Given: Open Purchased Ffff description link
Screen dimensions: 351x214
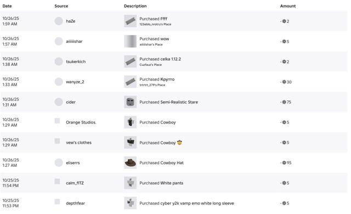Looking at the screenshot, I should pos(154,19).
